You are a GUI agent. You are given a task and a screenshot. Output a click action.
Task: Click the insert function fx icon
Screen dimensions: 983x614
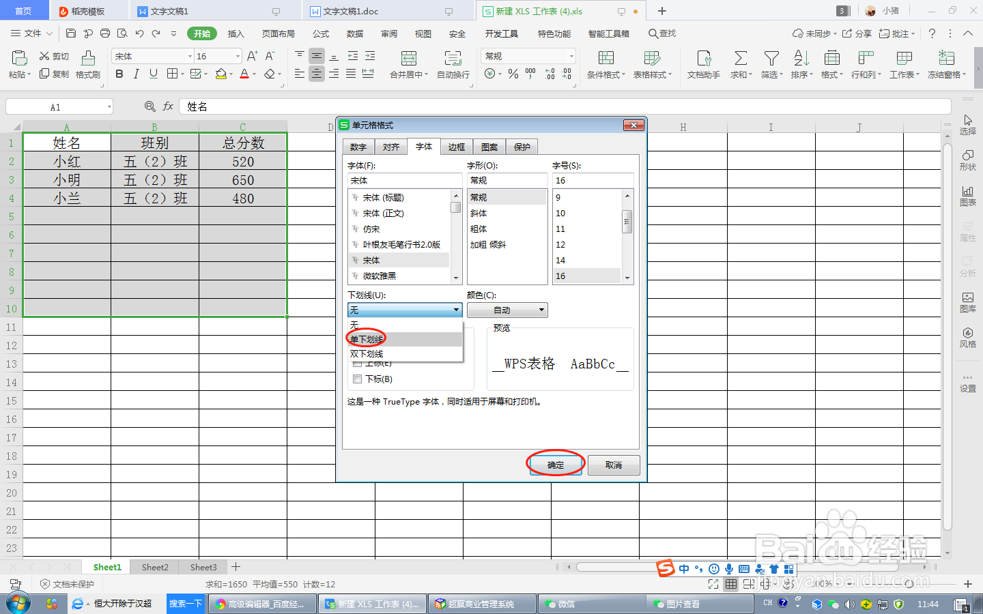pos(168,106)
